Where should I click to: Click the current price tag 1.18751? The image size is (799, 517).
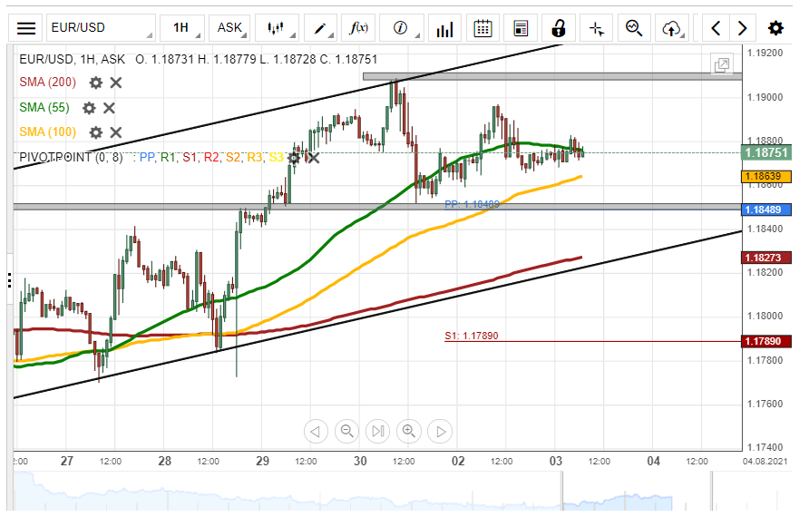(x=766, y=152)
